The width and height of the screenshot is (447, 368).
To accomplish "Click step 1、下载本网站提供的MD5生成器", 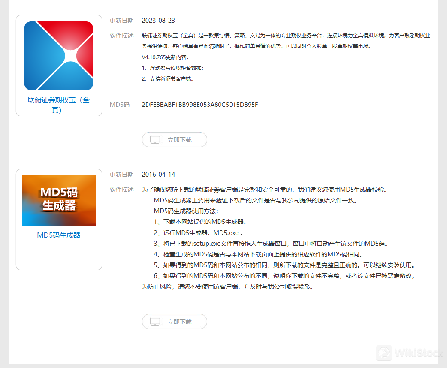I will pos(200,222).
